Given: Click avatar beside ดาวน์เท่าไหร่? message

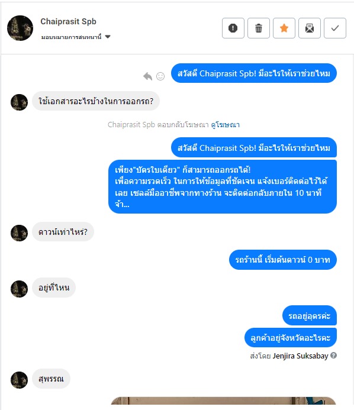Looking at the screenshot, I should tap(19, 233).
